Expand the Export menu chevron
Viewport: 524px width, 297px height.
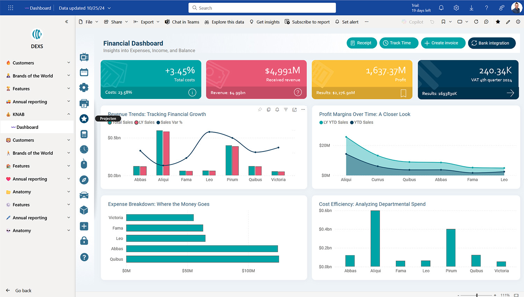[157, 22]
